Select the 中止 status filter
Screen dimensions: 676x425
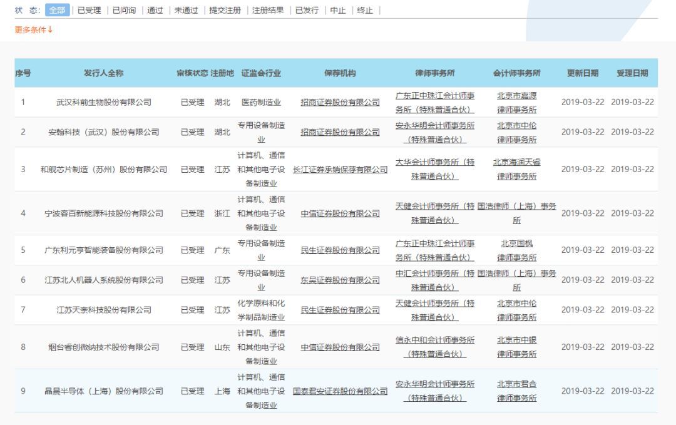pyautogui.click(x=338, y=10)
